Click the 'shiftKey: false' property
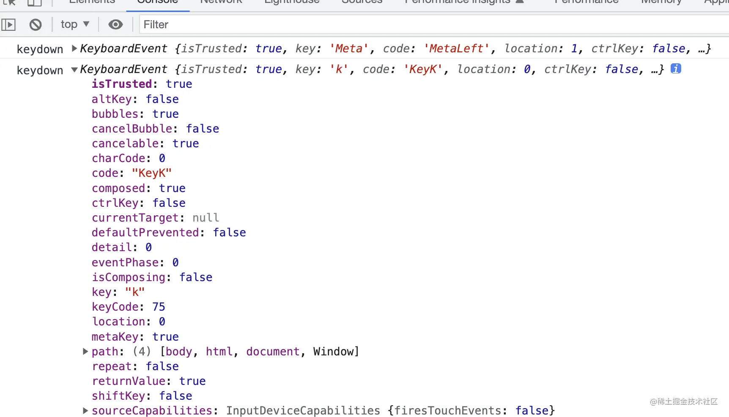 [x=142, y=396]
